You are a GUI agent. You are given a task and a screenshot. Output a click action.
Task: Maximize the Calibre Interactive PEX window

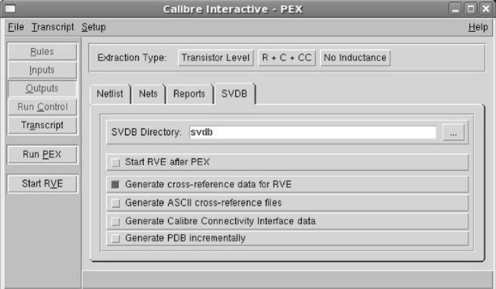pos(471,9)
